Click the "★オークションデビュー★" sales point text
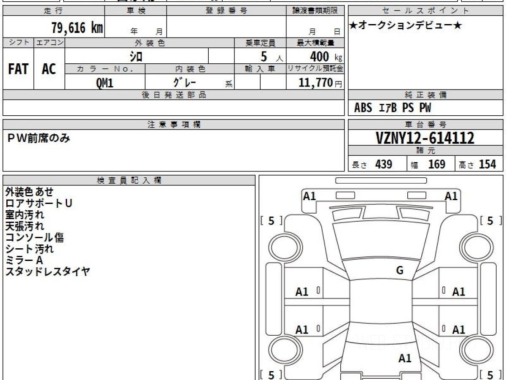 (406, 26)
